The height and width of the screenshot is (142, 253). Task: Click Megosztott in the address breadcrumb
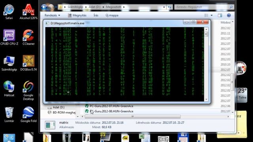coord(113,7)
